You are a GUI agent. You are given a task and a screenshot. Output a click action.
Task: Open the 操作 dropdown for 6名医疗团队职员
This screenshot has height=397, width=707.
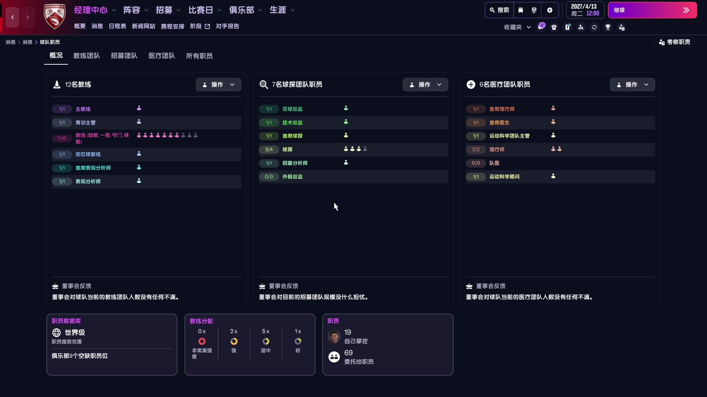[632, 85]
